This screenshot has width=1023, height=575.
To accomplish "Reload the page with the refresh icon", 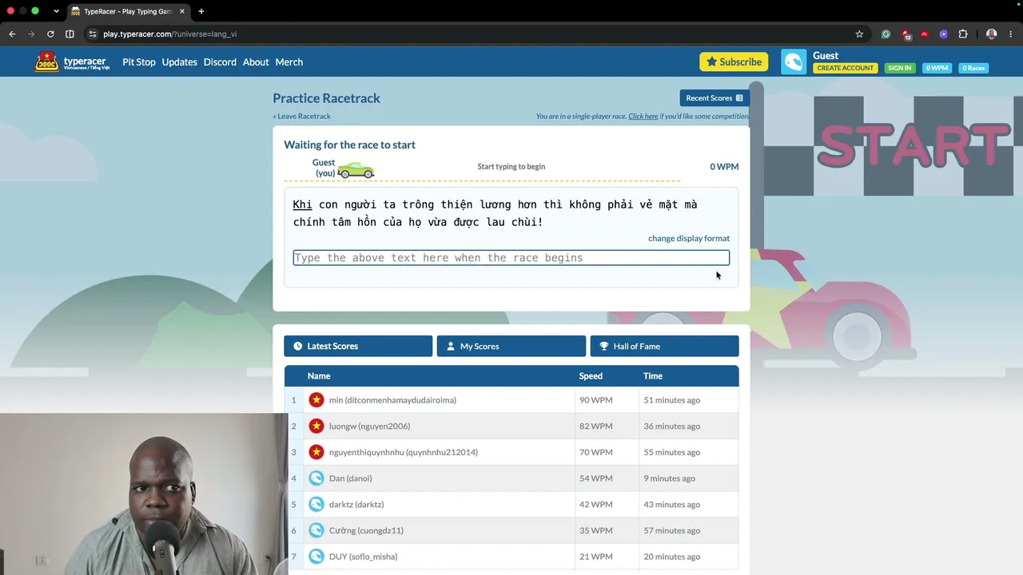I will click(x=50, y=34).
